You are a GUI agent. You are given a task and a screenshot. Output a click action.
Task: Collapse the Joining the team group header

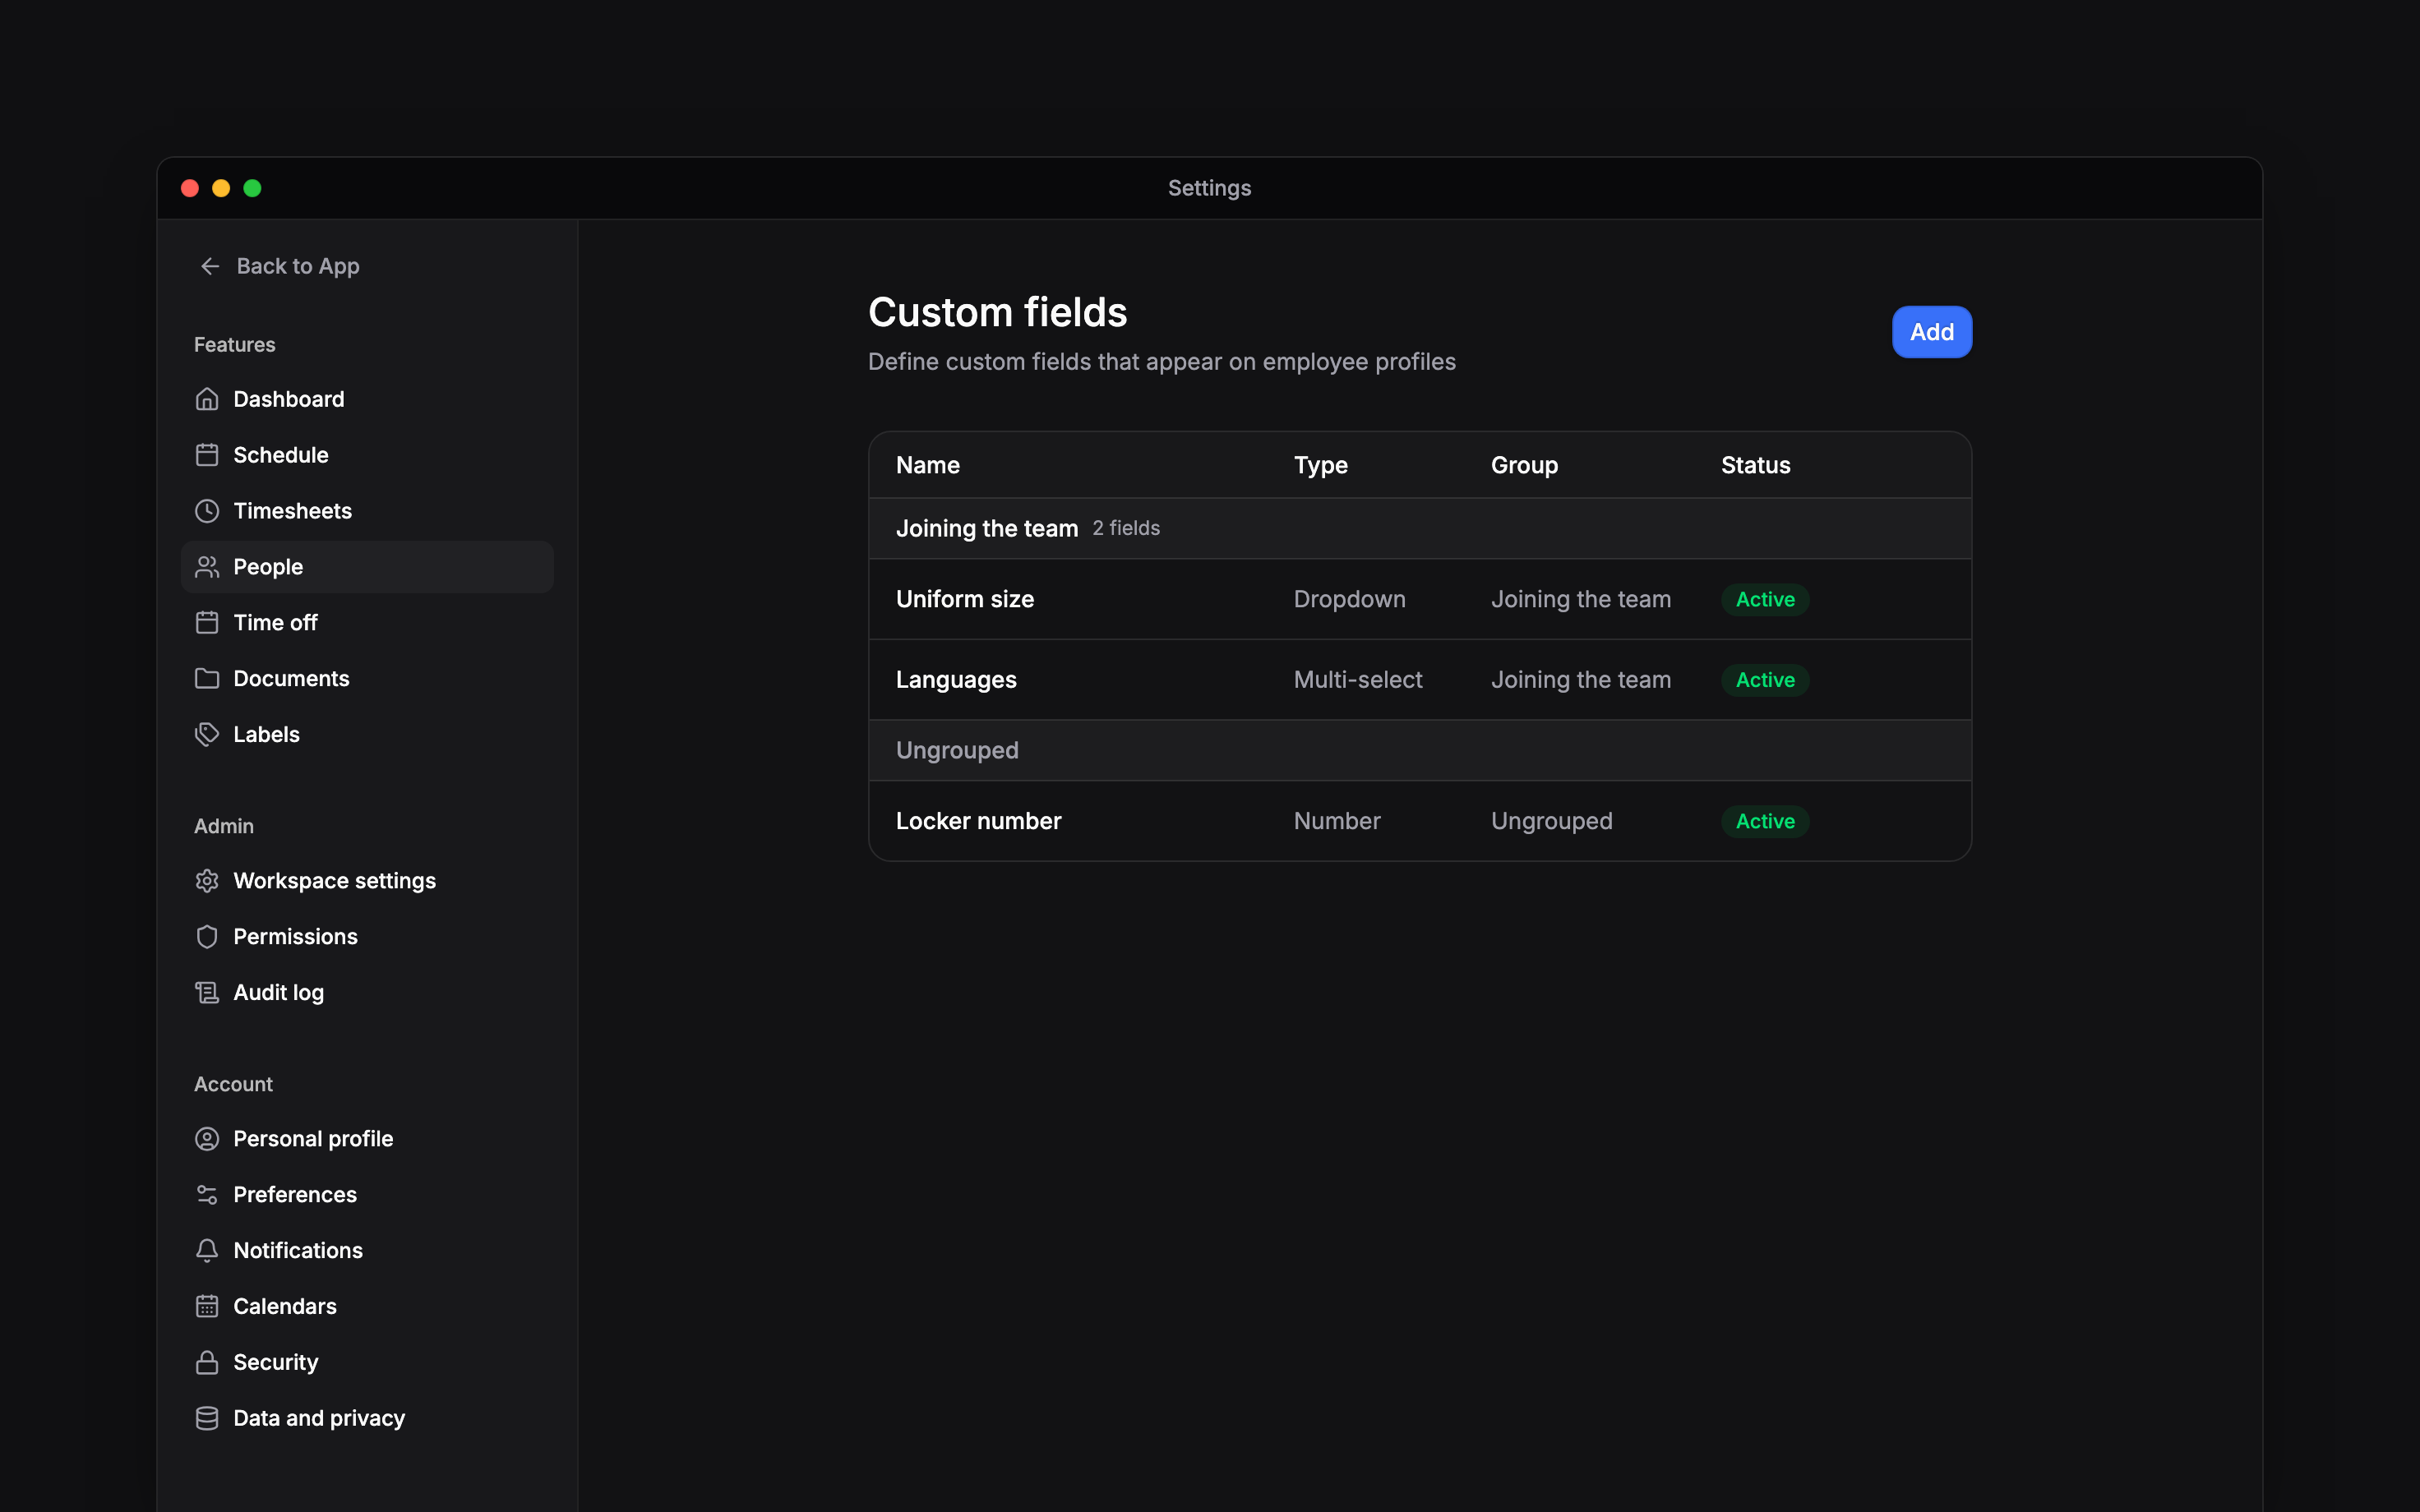1420,528
